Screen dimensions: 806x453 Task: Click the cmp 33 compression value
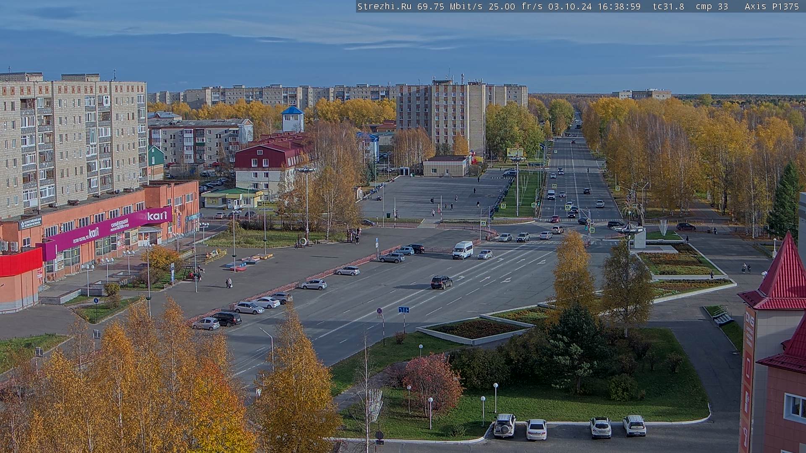(x=712, y=6)
